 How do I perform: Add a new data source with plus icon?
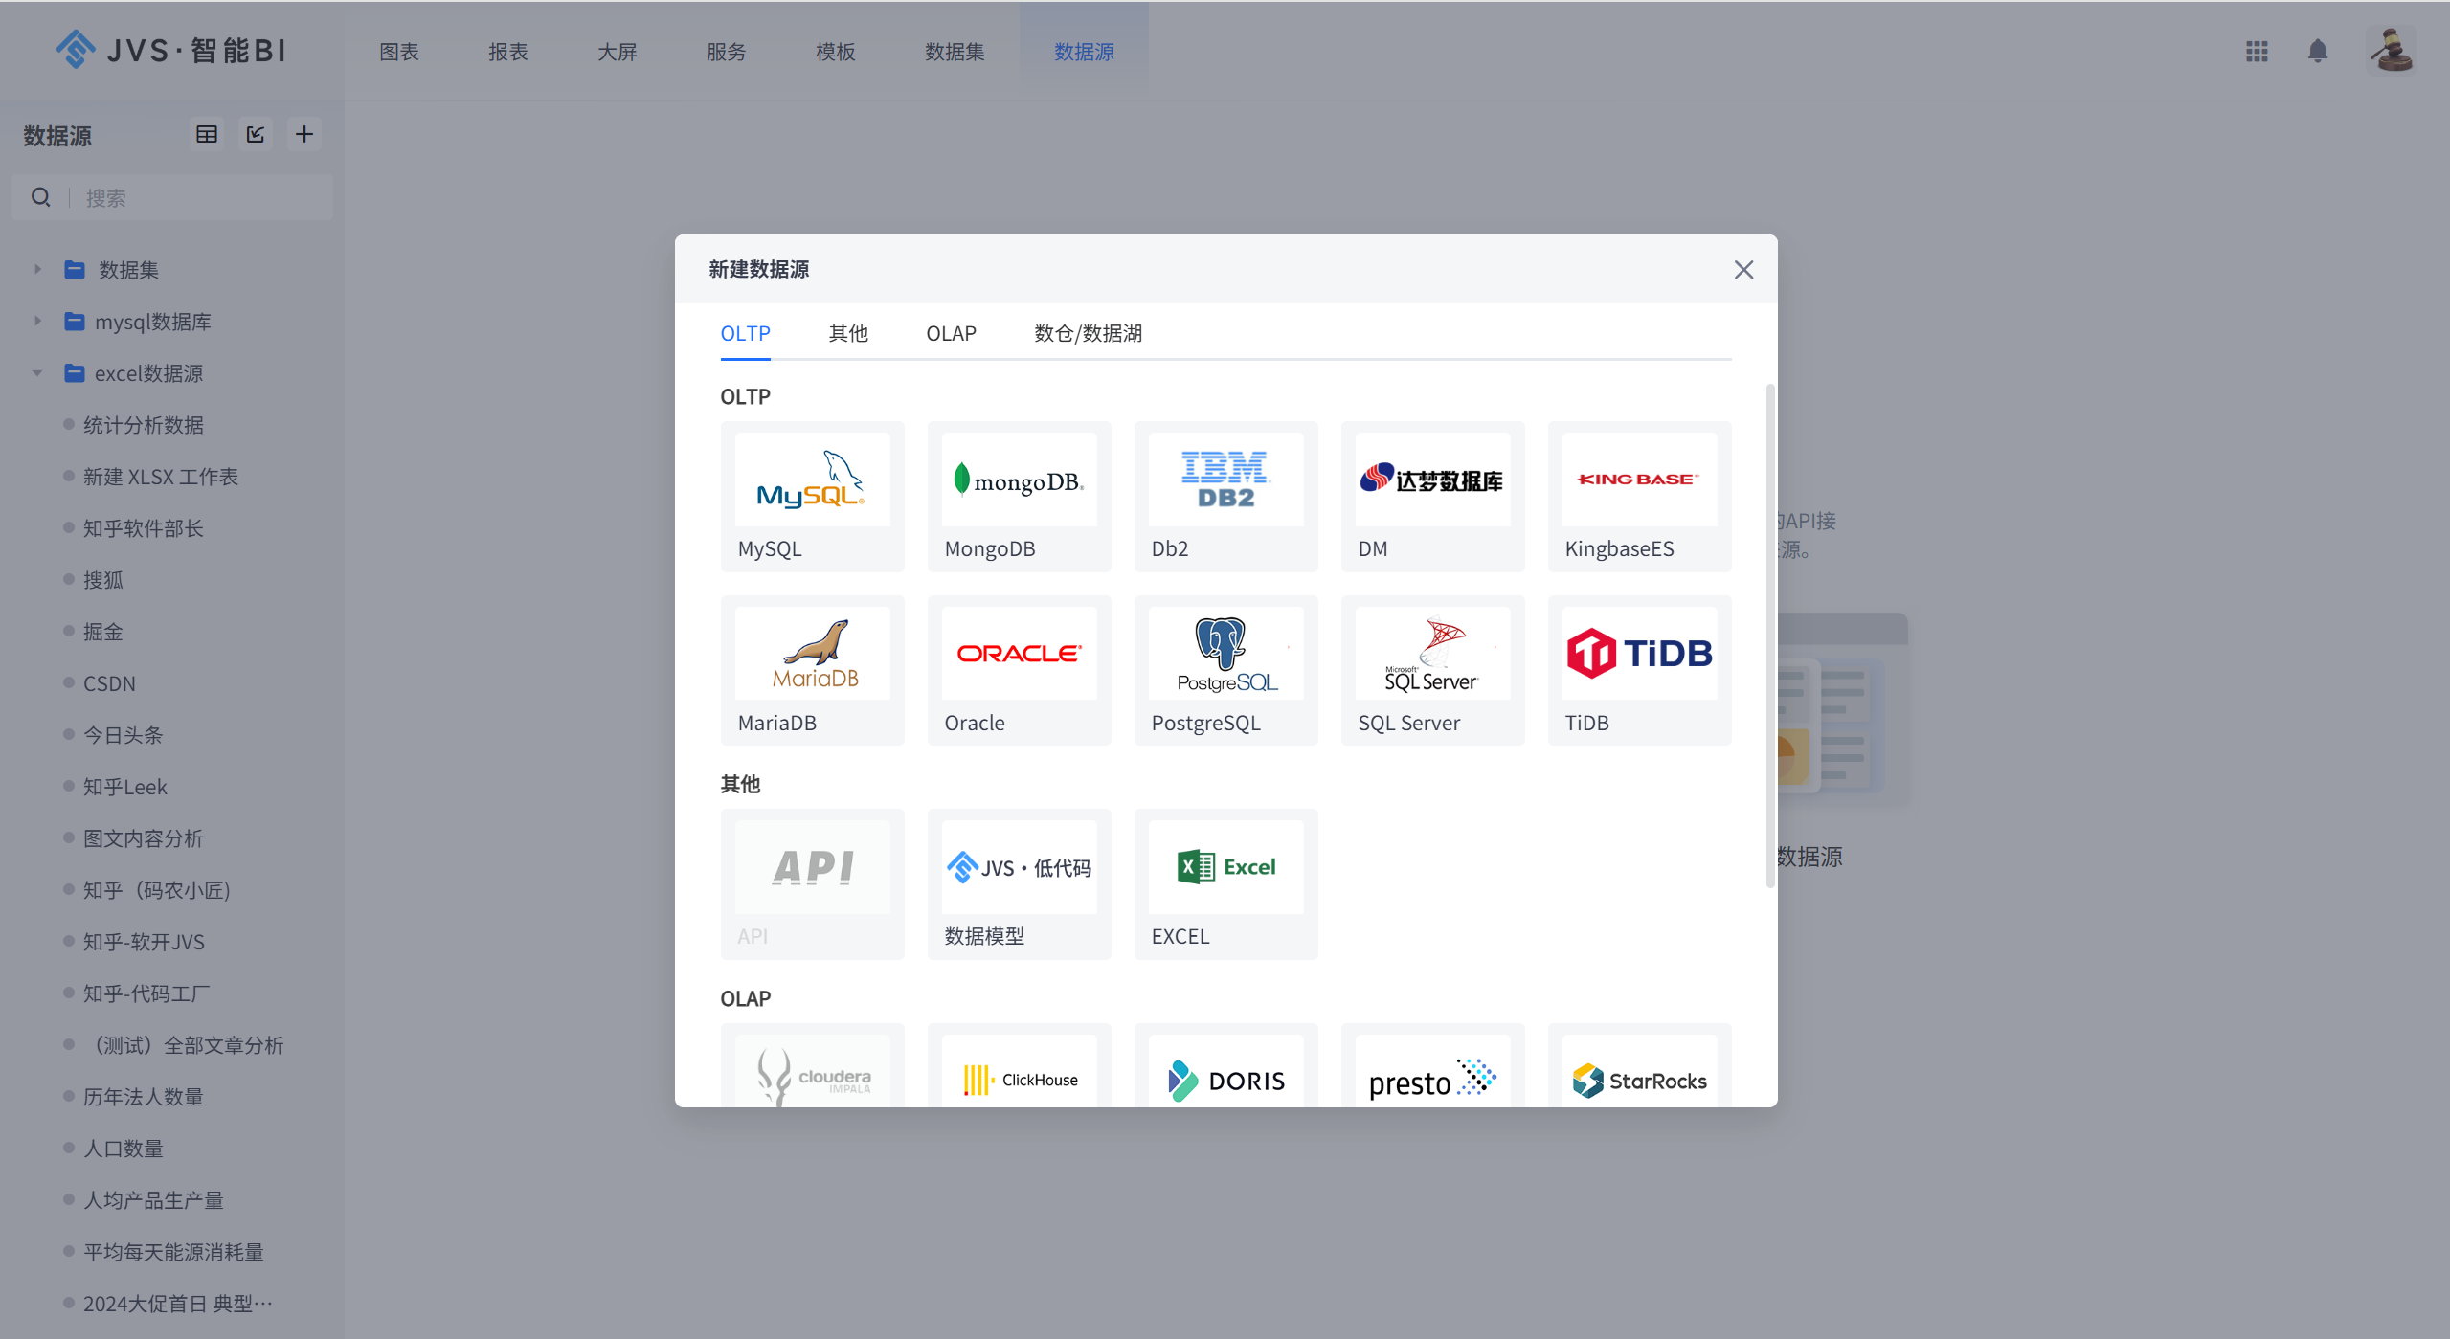[x=304, y=134]
